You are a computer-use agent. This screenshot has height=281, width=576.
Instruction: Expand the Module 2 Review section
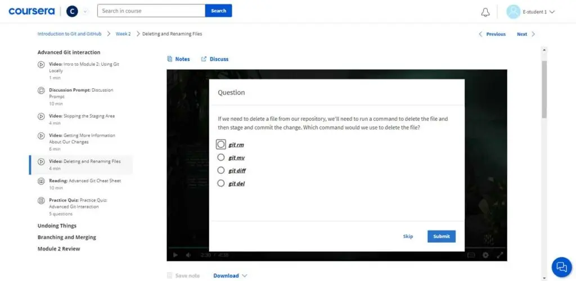click(x=58, y=249)
